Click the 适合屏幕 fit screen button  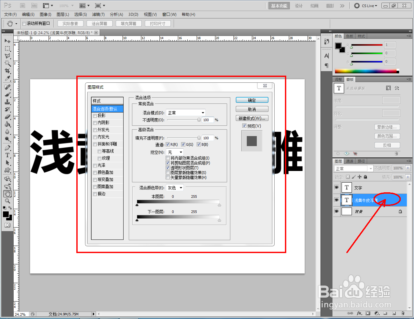(99, 24)
